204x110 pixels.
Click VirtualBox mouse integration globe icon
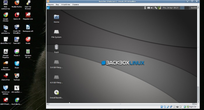click(185, 107)
